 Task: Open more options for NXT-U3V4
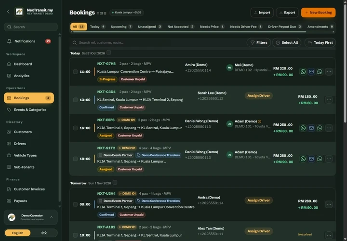click(329, 204)
